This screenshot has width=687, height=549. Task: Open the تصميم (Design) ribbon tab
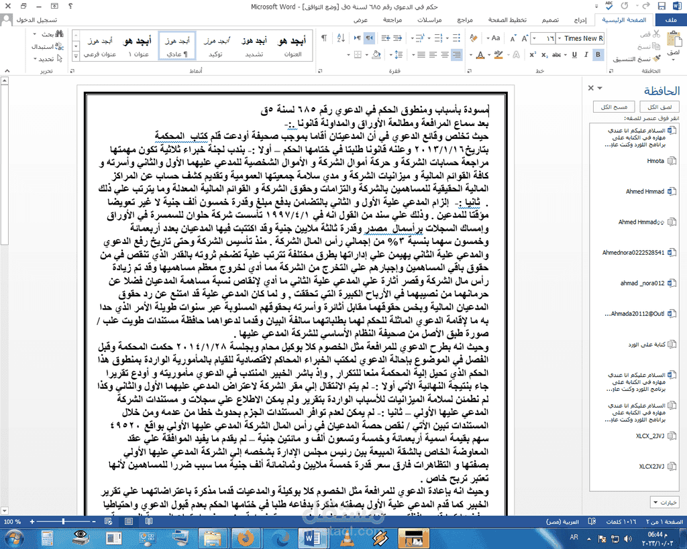[549, 21]
